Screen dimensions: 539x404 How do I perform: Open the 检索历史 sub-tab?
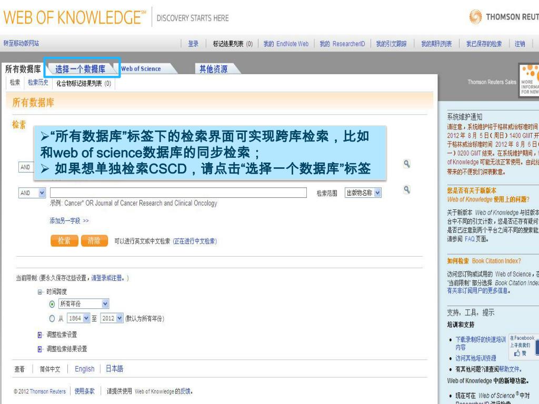[x=38, y=83]
